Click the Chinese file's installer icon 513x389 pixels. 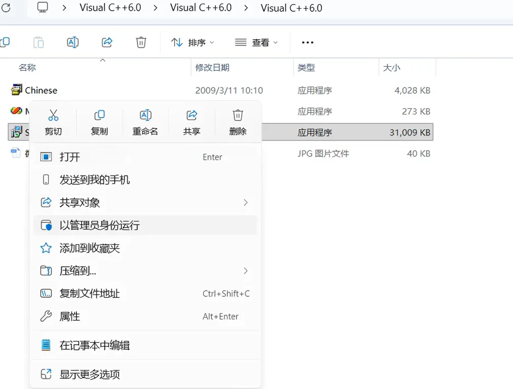pos(16,90)
